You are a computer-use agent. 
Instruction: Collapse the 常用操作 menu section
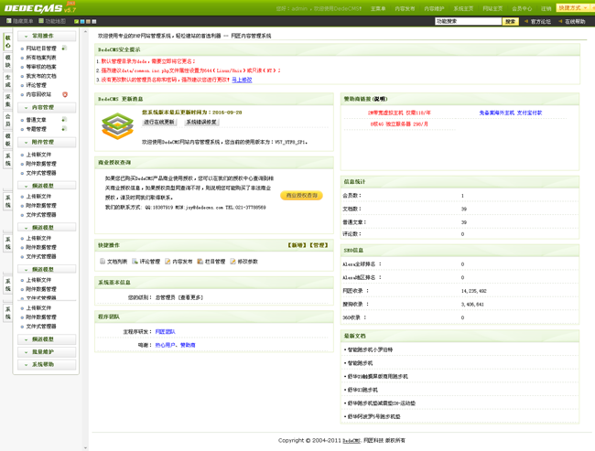click(x=47, y=36)
